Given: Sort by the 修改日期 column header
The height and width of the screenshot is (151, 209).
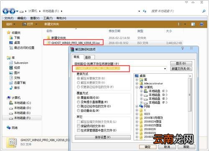Looking at the screenshot, I should click(115, 31).
